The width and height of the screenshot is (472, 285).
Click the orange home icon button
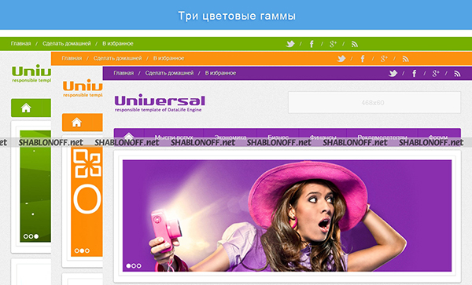tap(77, 122)
